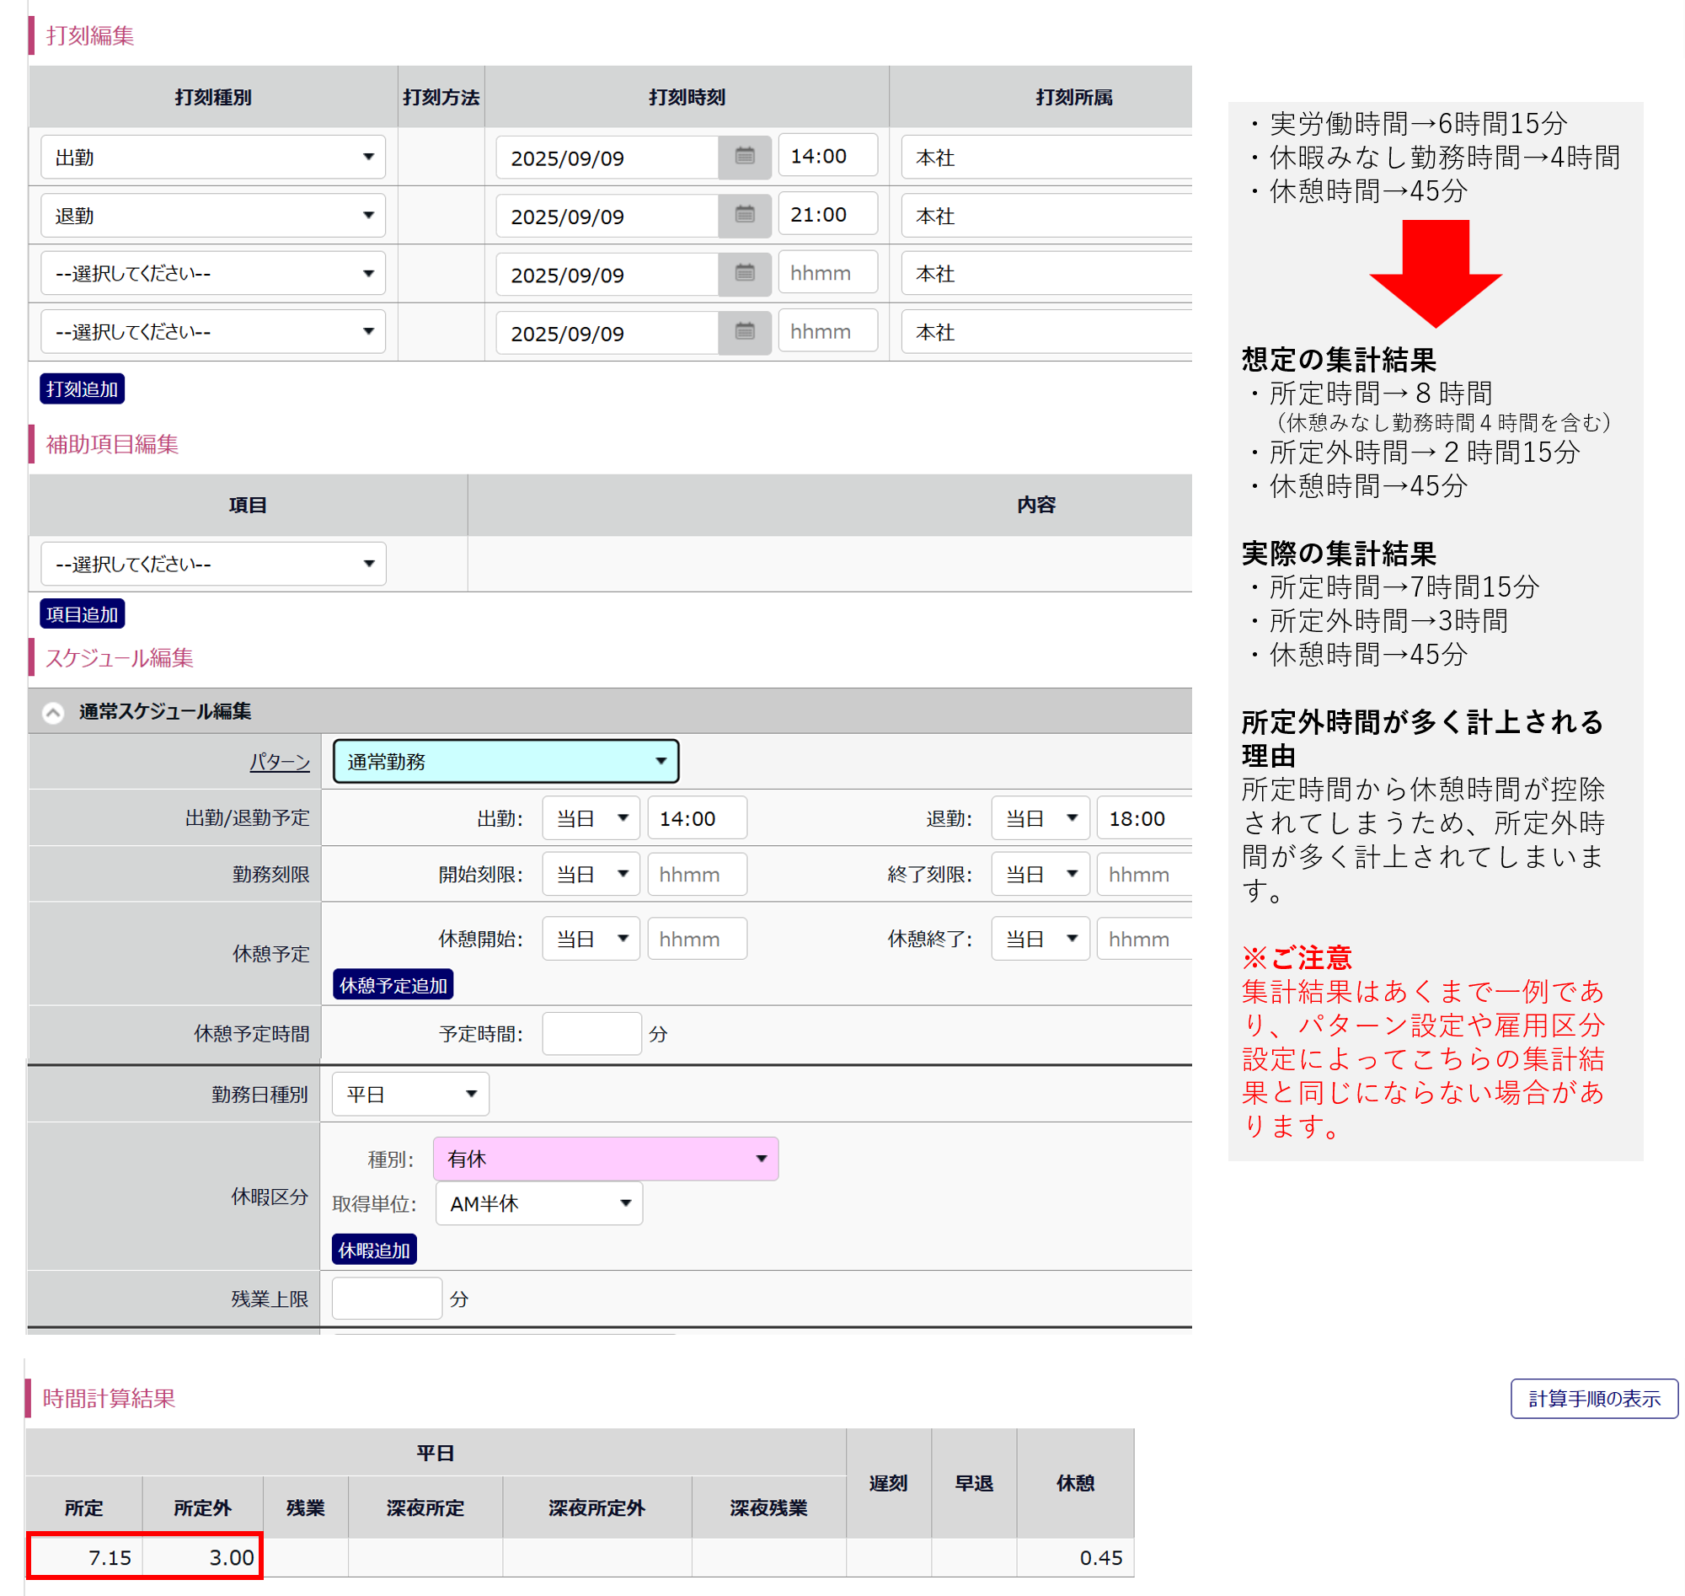Click calendar icon in third punch row
The width and height of the screenshot is (1685, 1596).
pyautogui.click(x=744, y=274)
